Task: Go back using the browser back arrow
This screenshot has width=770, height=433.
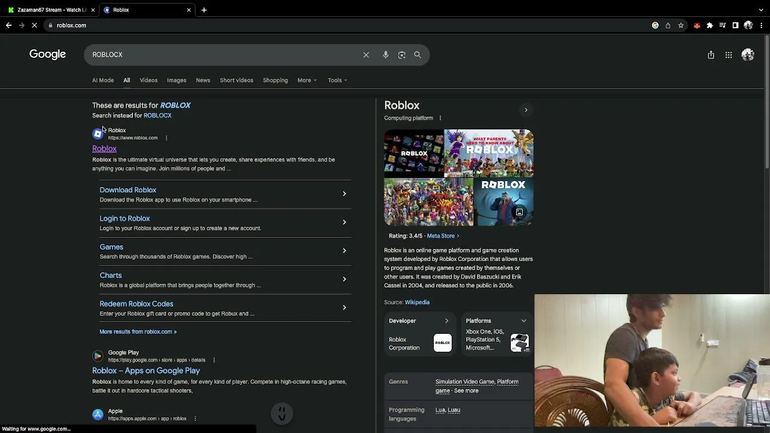Action: (8, 25)
